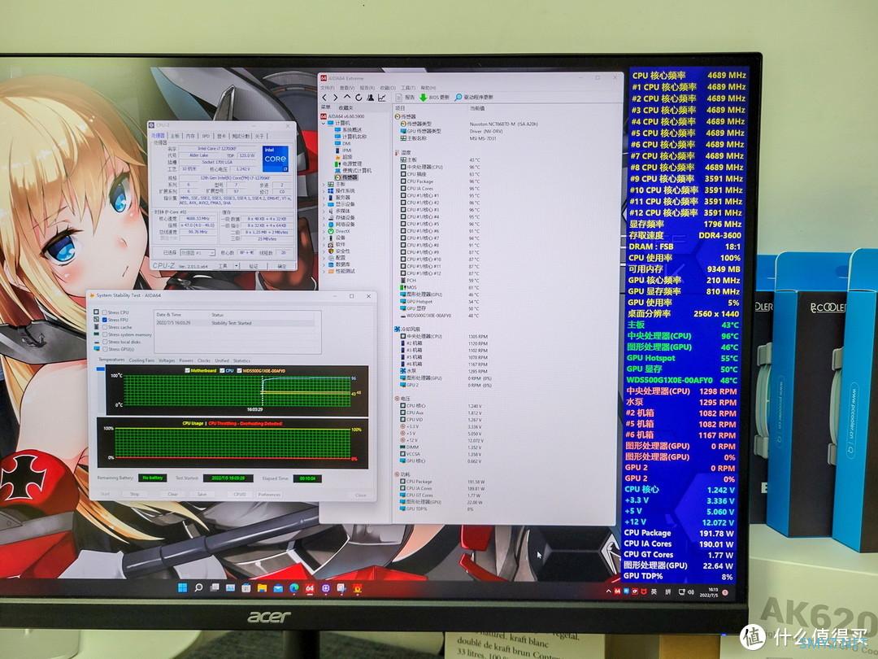This screenshot has width=878, height=659.
Task: Click Windows Start button on taskbar
Action: click(x=182, y=588)
